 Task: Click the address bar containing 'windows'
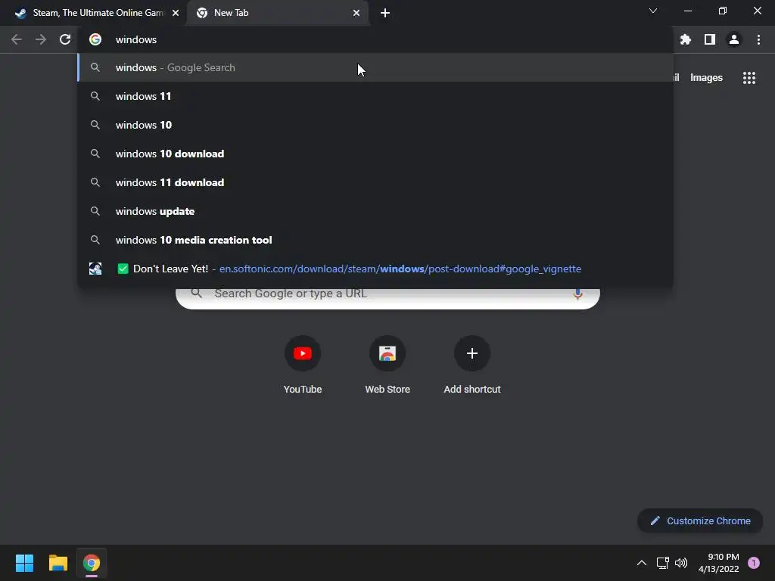375,39
